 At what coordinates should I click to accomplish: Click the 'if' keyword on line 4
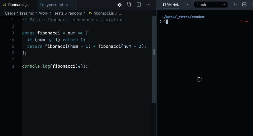tap(30, 40)
